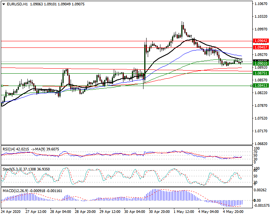Click the MACD scale value -0.001575
This screenshot has height=216, width=270.
pyautogui.click(x=262, y=206)
